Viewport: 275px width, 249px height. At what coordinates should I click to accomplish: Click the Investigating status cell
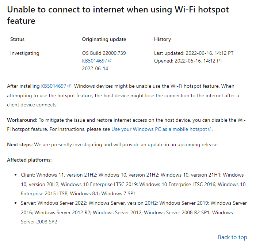(x=24, y=53)
